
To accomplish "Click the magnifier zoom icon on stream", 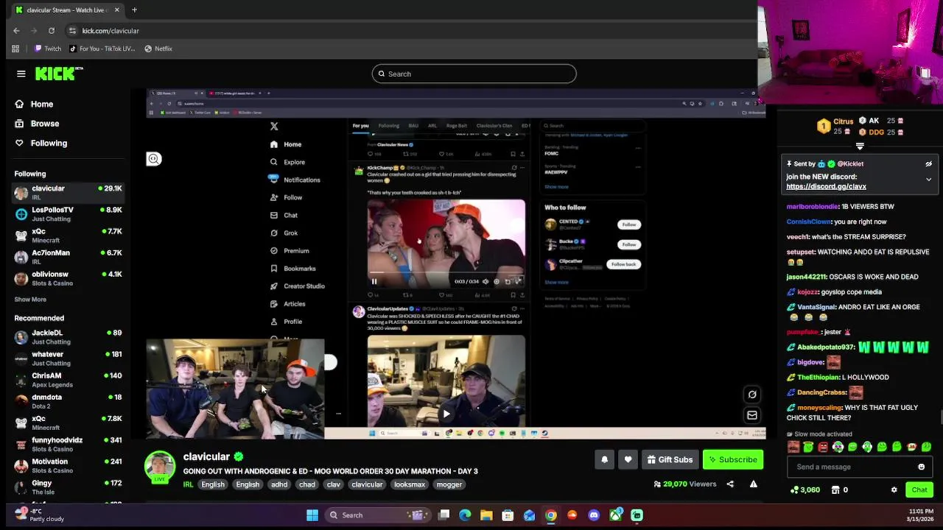I will point(153,158).
